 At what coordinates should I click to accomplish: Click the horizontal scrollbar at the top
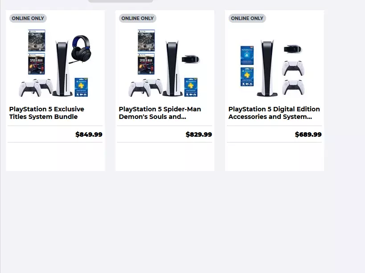click(x=120, y=1)
